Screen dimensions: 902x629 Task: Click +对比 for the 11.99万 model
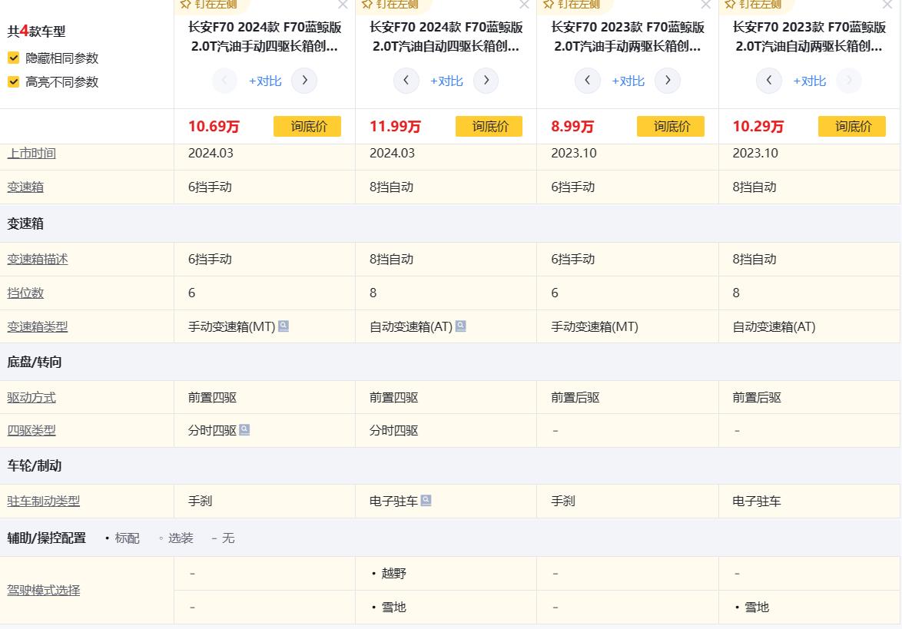(446, 81)
